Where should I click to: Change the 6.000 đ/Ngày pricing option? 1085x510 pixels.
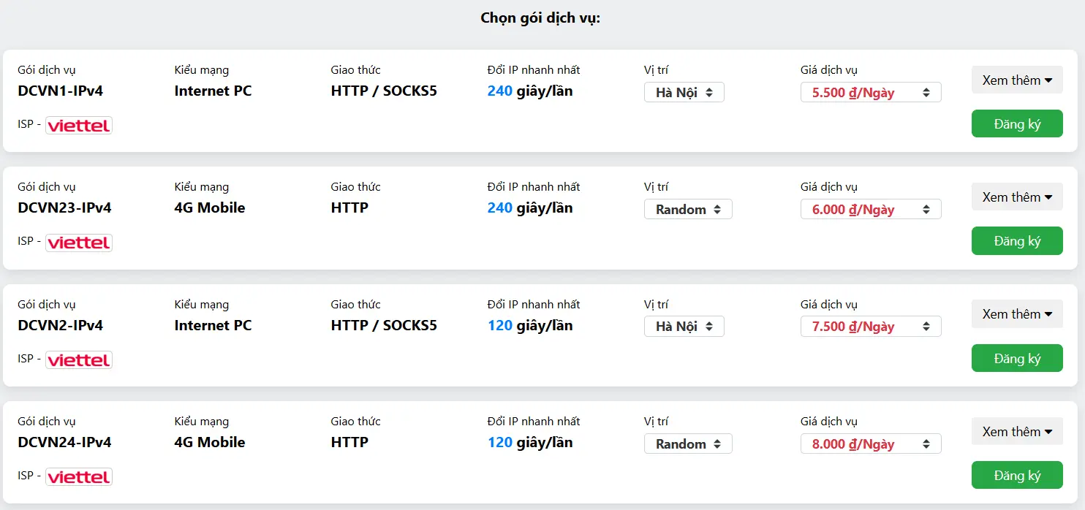tap(870, 209)
